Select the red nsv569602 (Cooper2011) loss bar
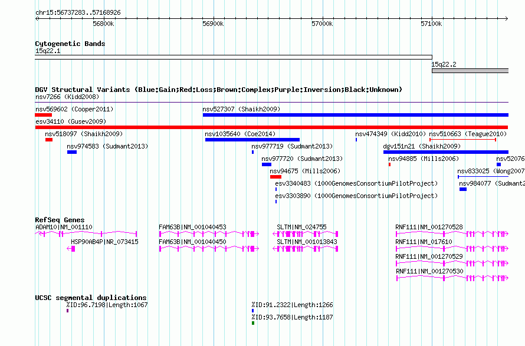The height and width of the screenshot is (346, 525). tap(44, 115)
